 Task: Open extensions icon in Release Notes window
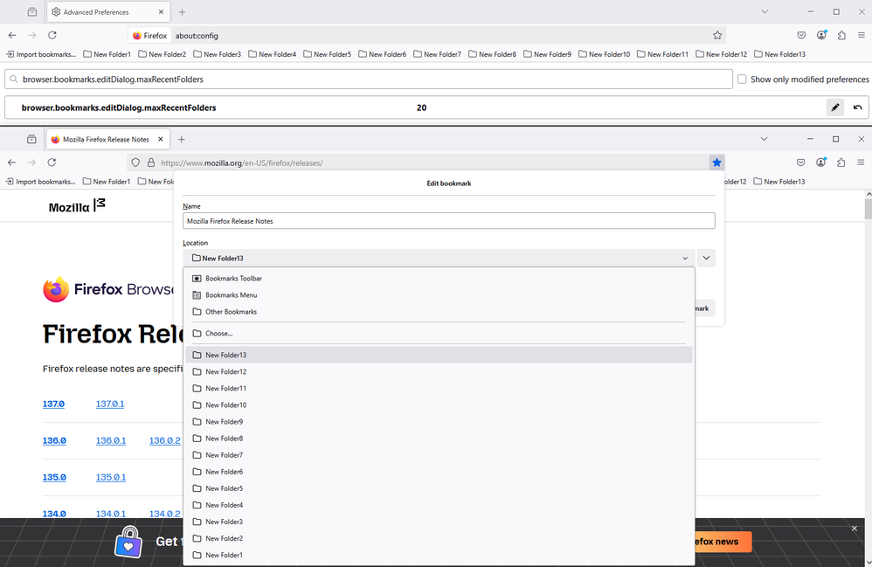[x=841, y=162]
